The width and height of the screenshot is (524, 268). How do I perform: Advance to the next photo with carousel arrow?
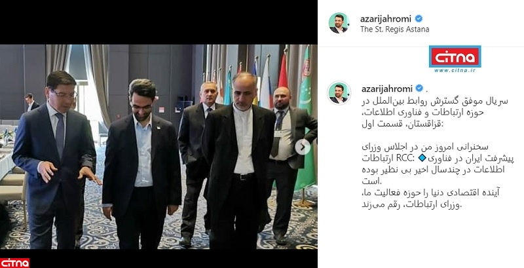point(303,147)
